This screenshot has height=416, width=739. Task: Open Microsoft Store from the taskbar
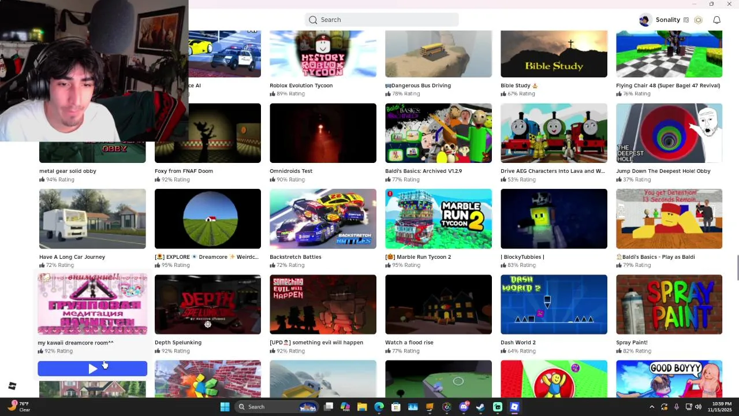tap(395, 407)
